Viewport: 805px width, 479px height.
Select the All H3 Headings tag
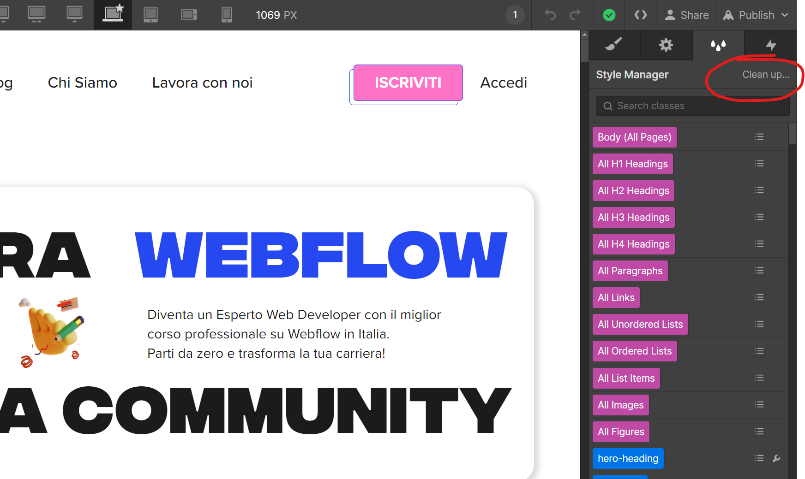point(633,218)
